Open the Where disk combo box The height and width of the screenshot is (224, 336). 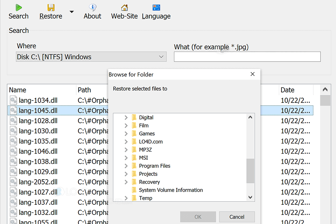[x=91, y=57]
